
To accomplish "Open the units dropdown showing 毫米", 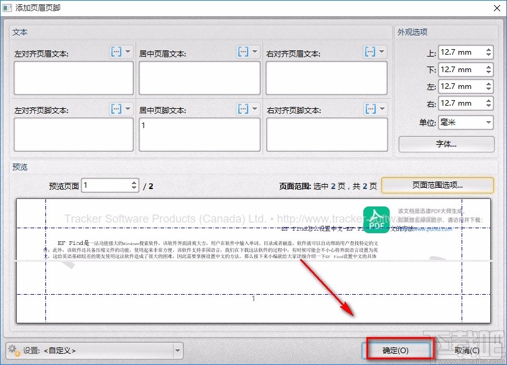I will click(466, 122).
